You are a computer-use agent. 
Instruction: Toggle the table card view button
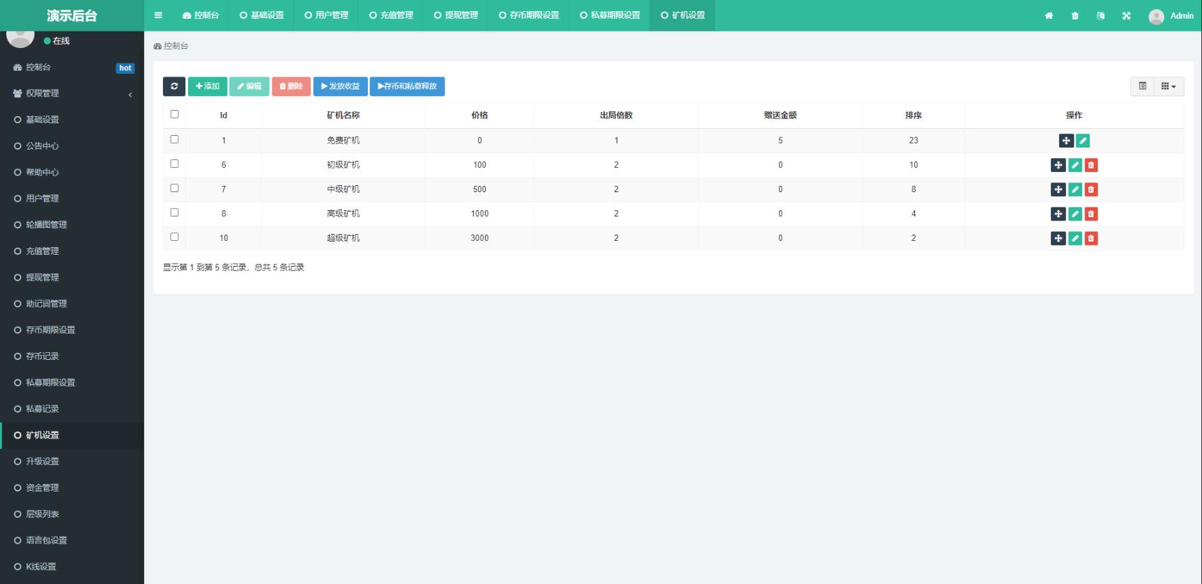1142,86
